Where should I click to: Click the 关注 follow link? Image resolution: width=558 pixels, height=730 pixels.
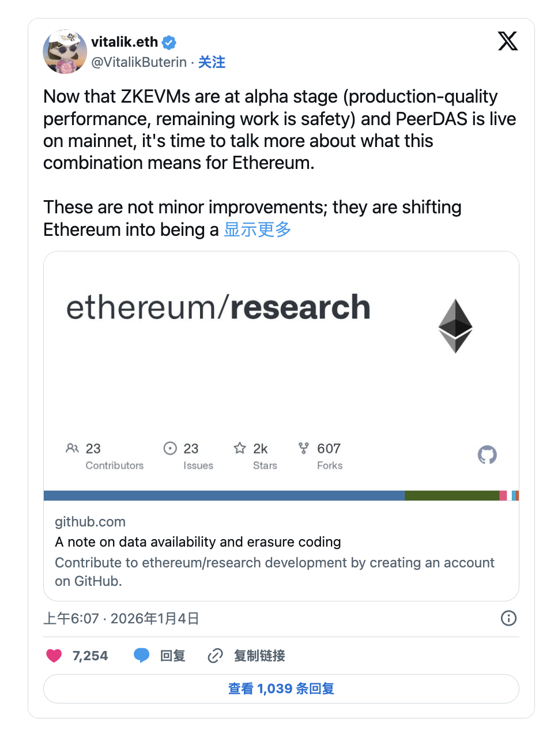coord(212,62)
